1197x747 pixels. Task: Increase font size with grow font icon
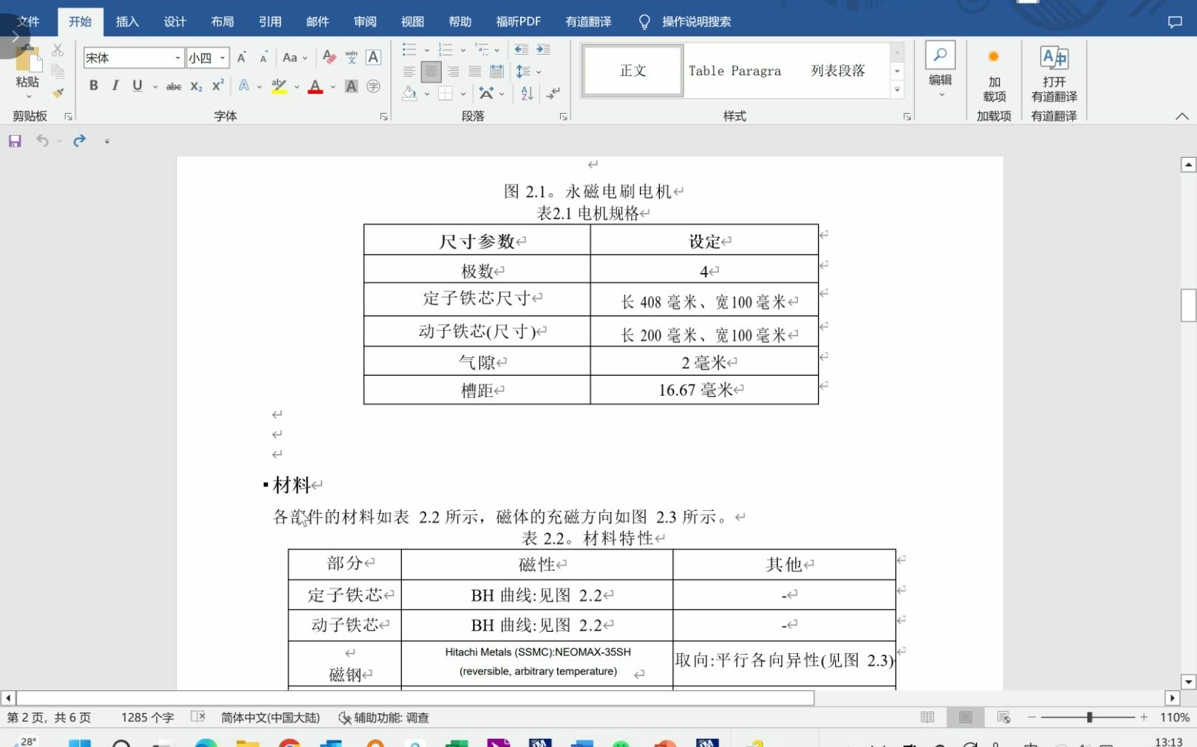(242, 58)
